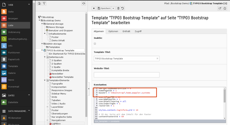Image resolution: width=230 pixels, height=125 pixels.
Task: Open the Template module
Action: (13, 66)
